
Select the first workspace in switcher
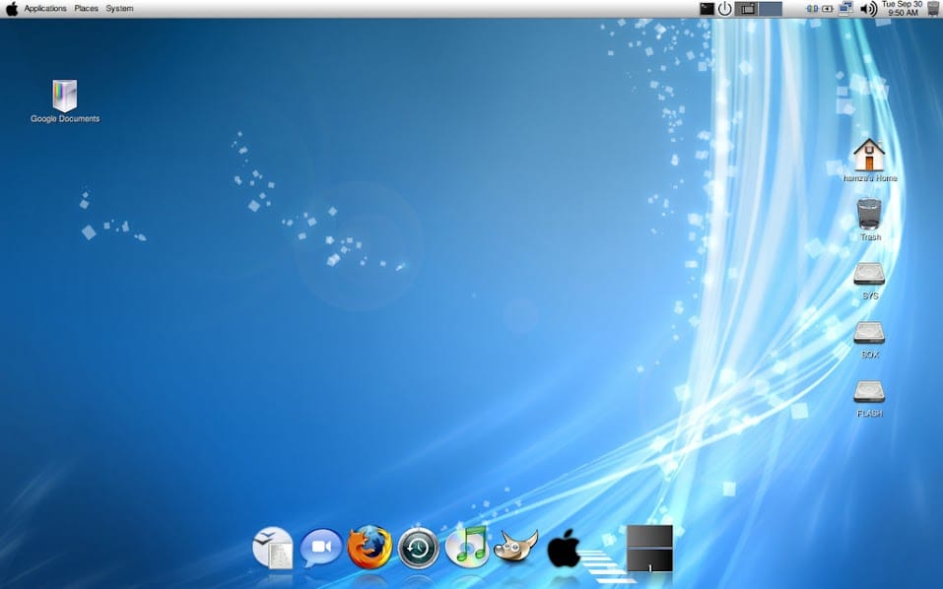coord(748,9)
